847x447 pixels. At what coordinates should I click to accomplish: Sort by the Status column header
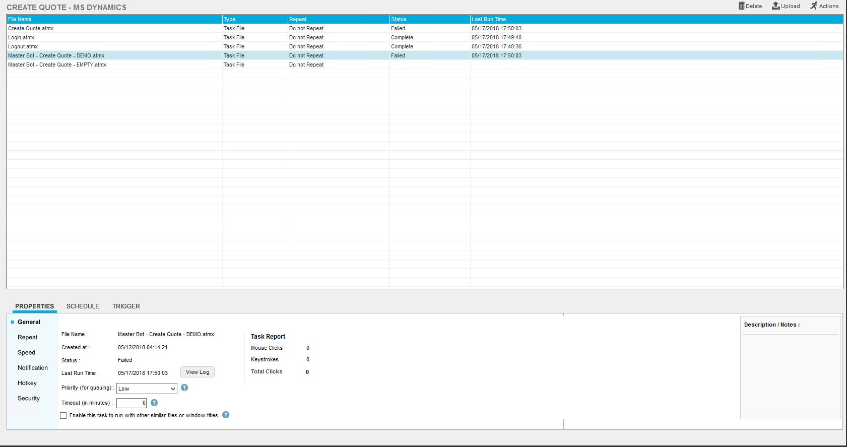point(430,19)
